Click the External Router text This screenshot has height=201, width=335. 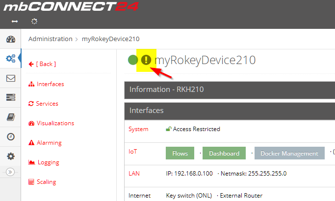[241, 196]
